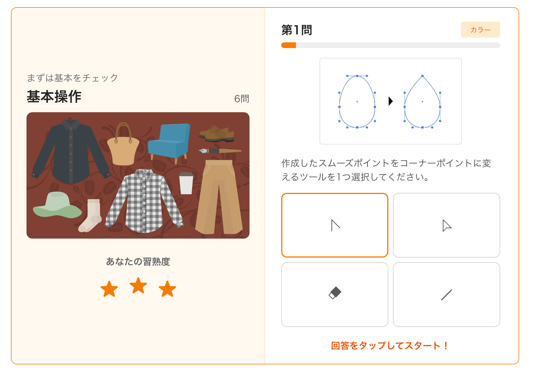Click the まずは基本をチェック subtitle
The height and width of the screenshot is (373, 533).
pyautogui.click(x=72, y=78)
